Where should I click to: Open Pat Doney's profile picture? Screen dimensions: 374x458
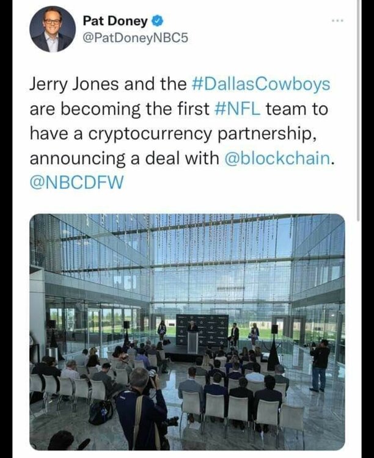click(53, 29)
